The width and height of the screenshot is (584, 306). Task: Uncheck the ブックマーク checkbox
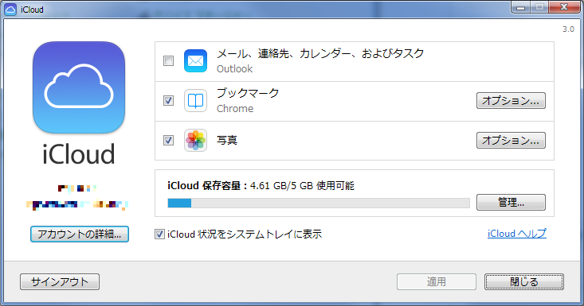coord(168,100)
